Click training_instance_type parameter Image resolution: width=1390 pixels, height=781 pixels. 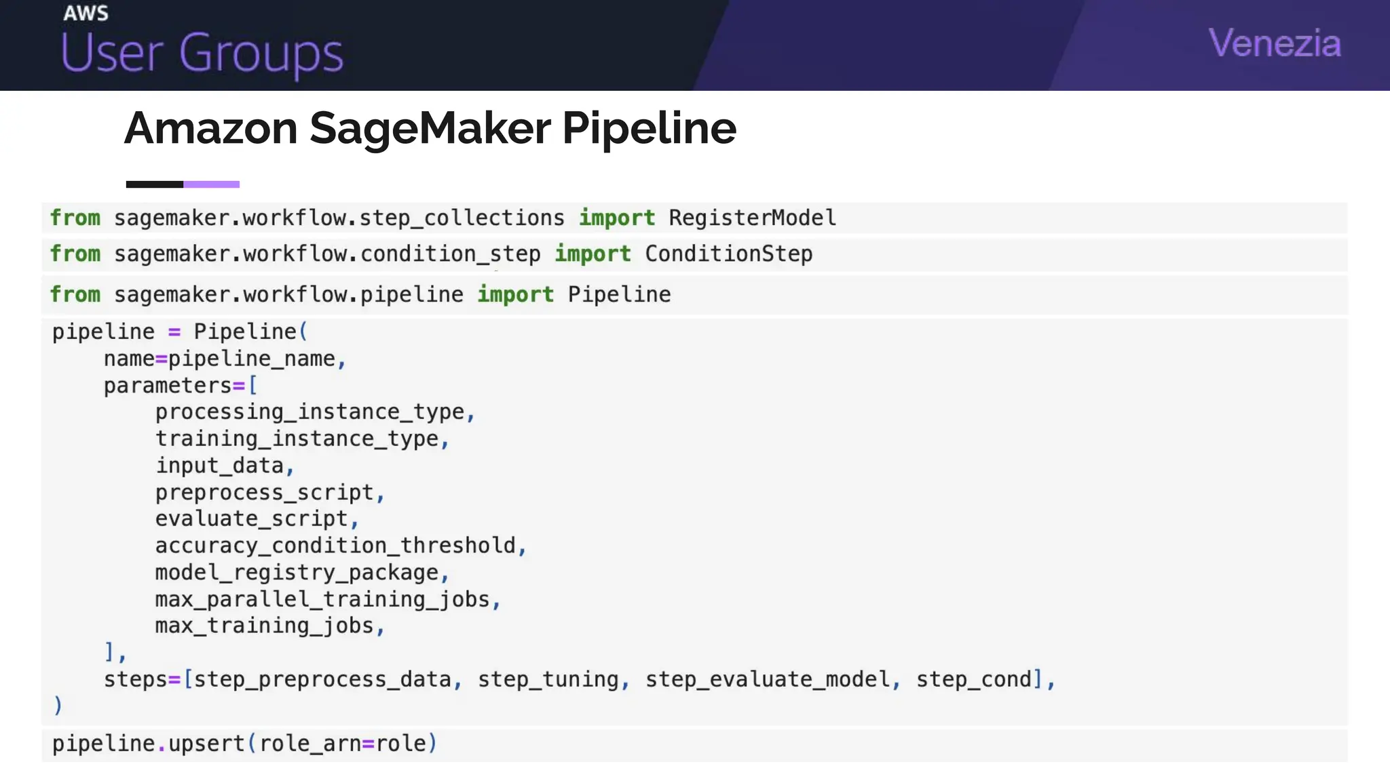[297, 439]
